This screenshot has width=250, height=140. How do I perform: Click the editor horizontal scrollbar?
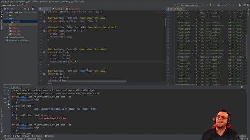pyautogui.click(x=87, y=81)
